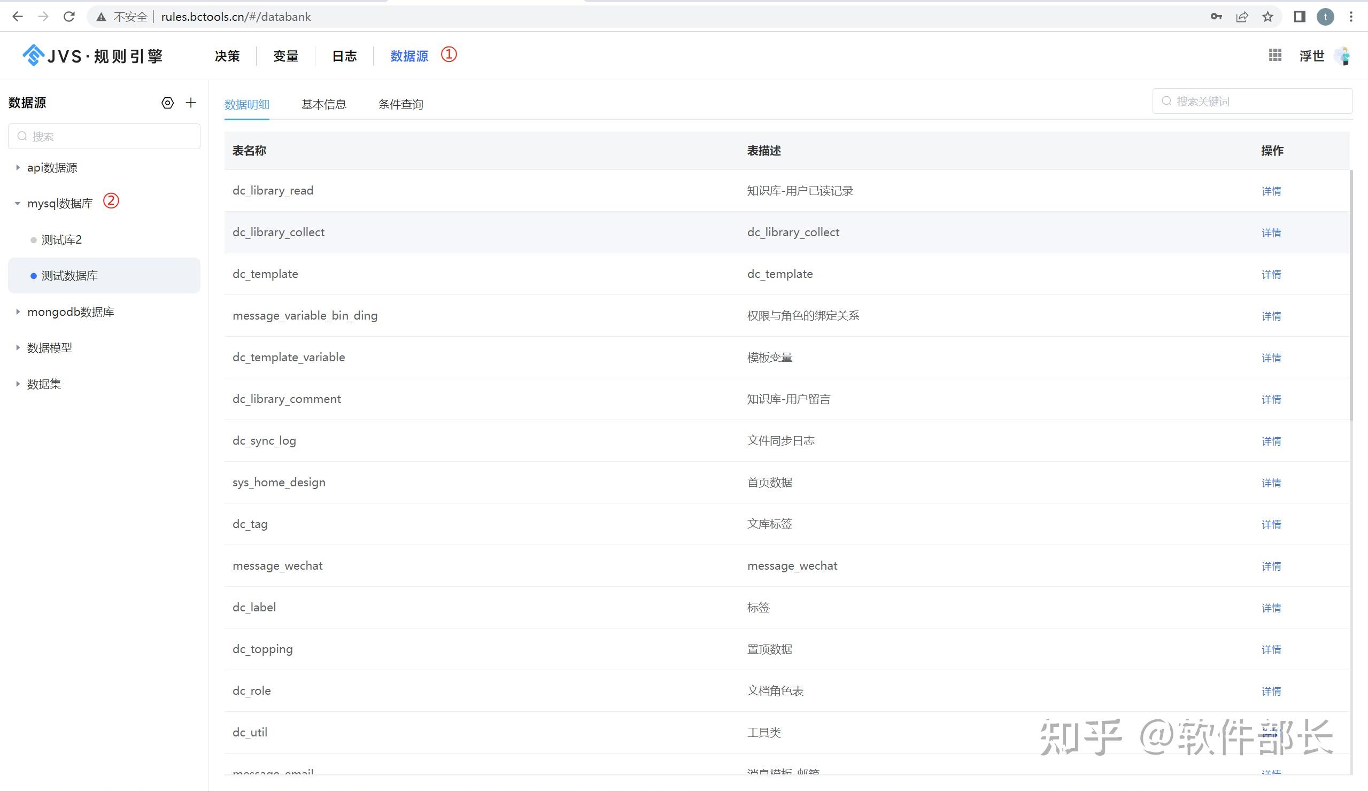This screenshot has width=1368, height=792.
Task: Click the page reload icon
Action: (69, 16)
